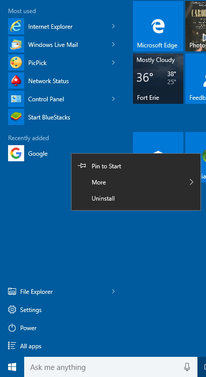
Task: Launch the Start BlueStacks icon
Action: click(16, 117)
